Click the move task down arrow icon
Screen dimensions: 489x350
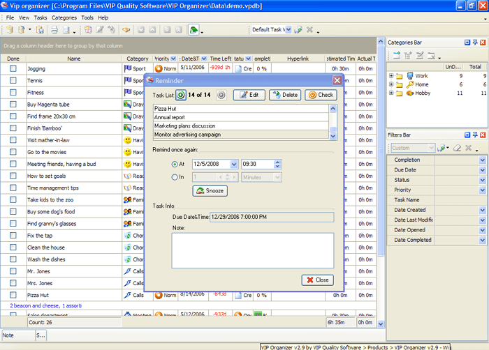pyautogui.click(x=141, y=30)
